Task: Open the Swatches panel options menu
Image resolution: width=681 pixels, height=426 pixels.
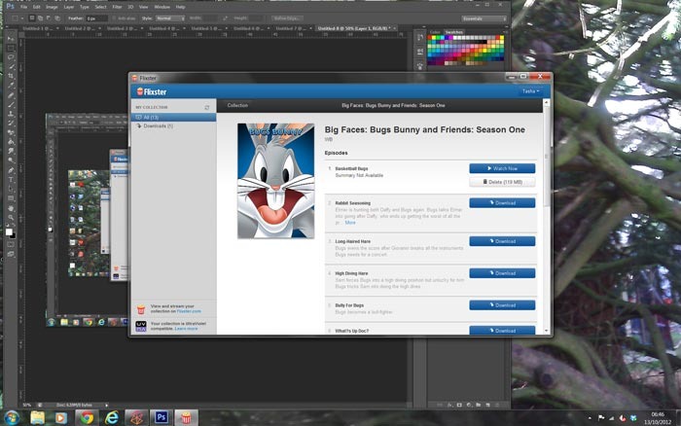Action: 505,32
